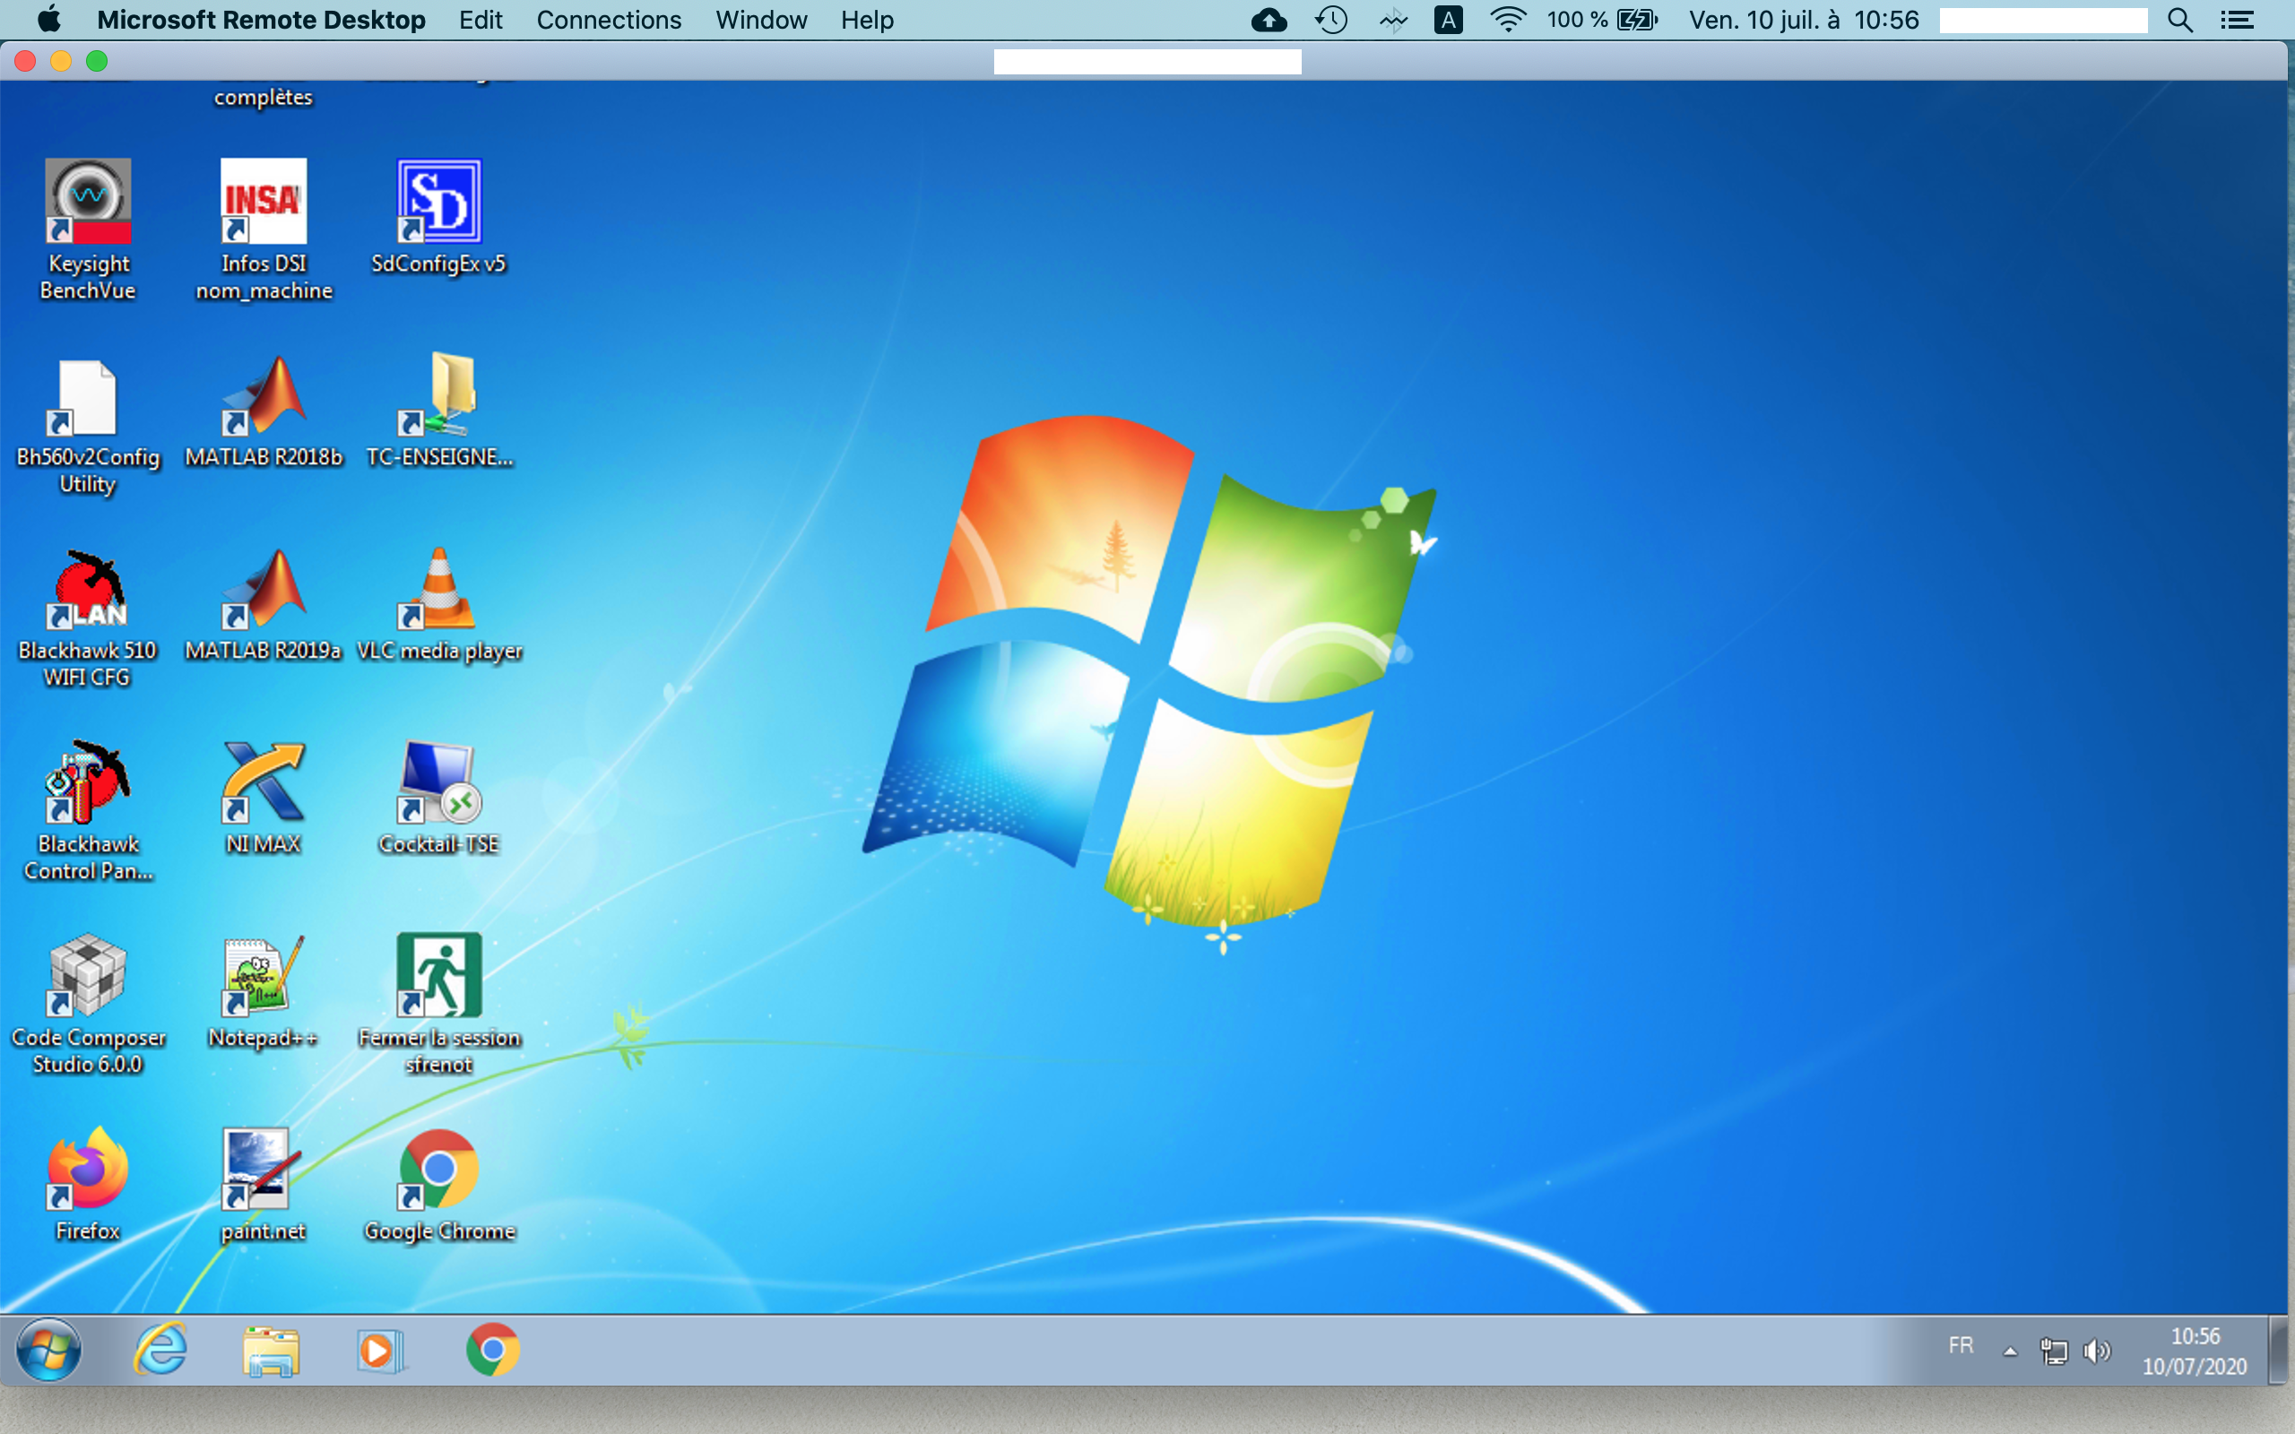
Task: Open the Connections menu
Action: pos(609,20)
